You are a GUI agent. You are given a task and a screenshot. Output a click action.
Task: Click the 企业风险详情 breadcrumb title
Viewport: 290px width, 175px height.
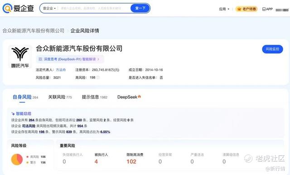85,31
